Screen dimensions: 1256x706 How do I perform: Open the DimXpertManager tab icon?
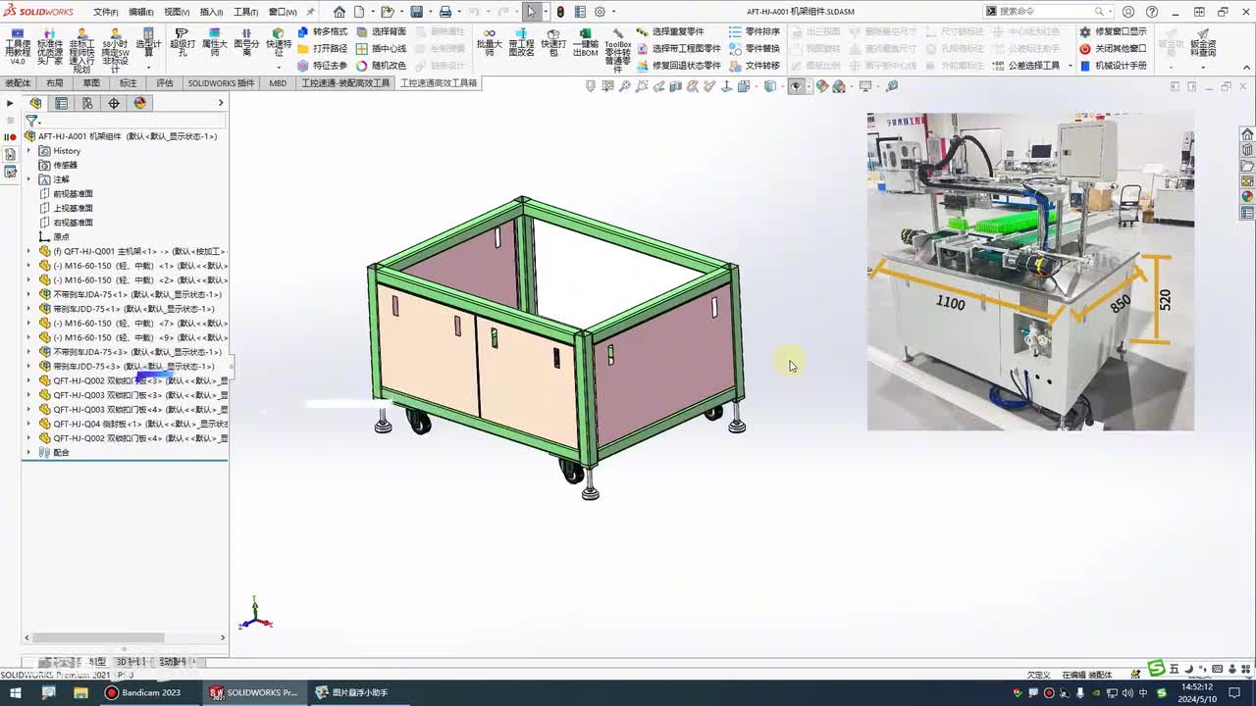pos(114,103)
